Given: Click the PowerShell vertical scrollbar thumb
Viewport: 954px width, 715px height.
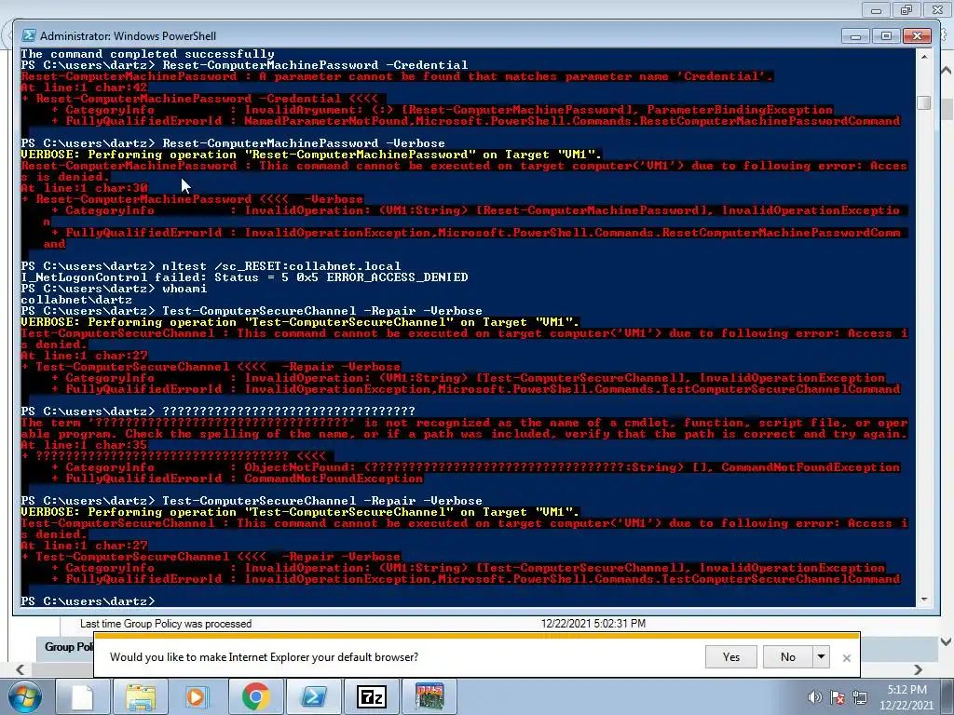Looking at the screenshot, I should tap(924, 102).
